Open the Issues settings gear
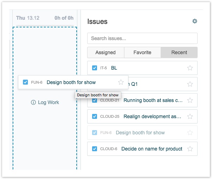Image resolution: width=212 pixels, height=179 pixels. tap(194, 21)
